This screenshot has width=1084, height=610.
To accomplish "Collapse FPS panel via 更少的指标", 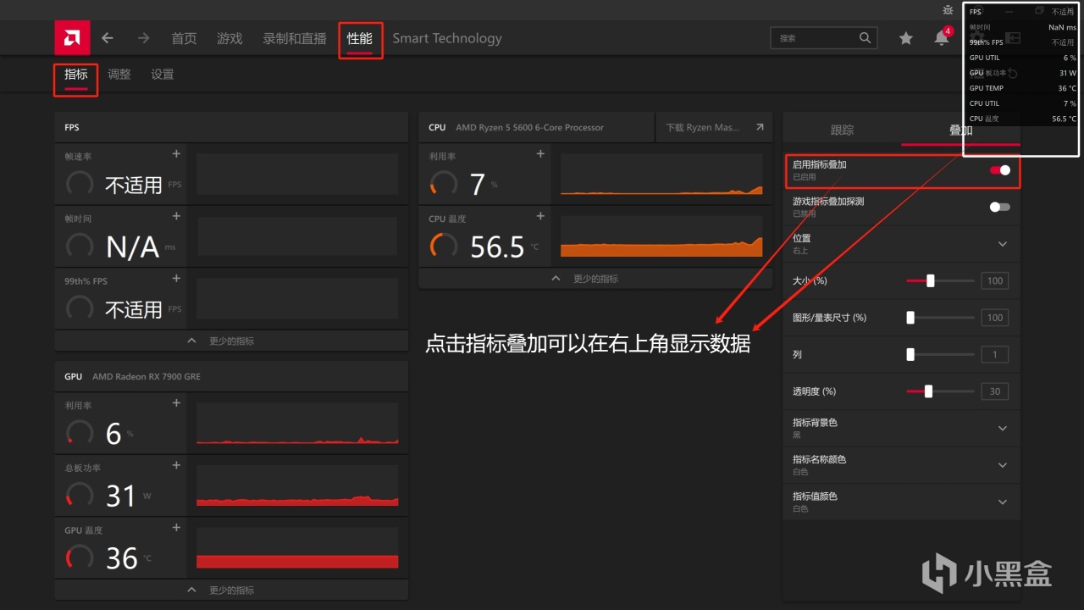I will 231,341.
